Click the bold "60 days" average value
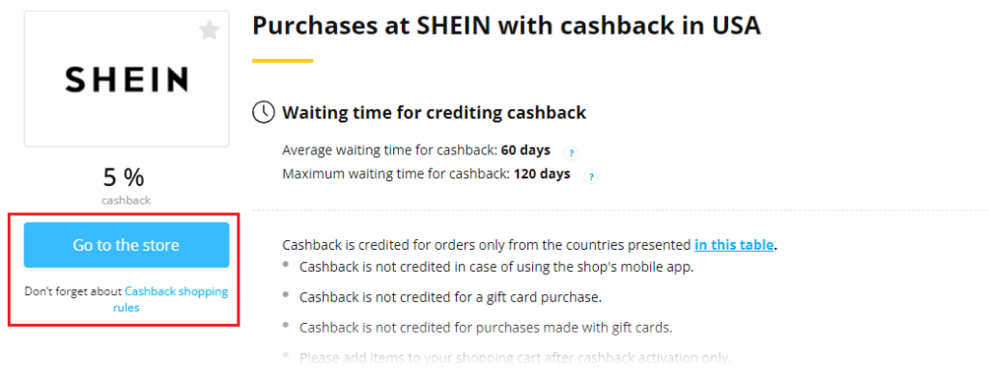989x376 pixels. (525, 150)
